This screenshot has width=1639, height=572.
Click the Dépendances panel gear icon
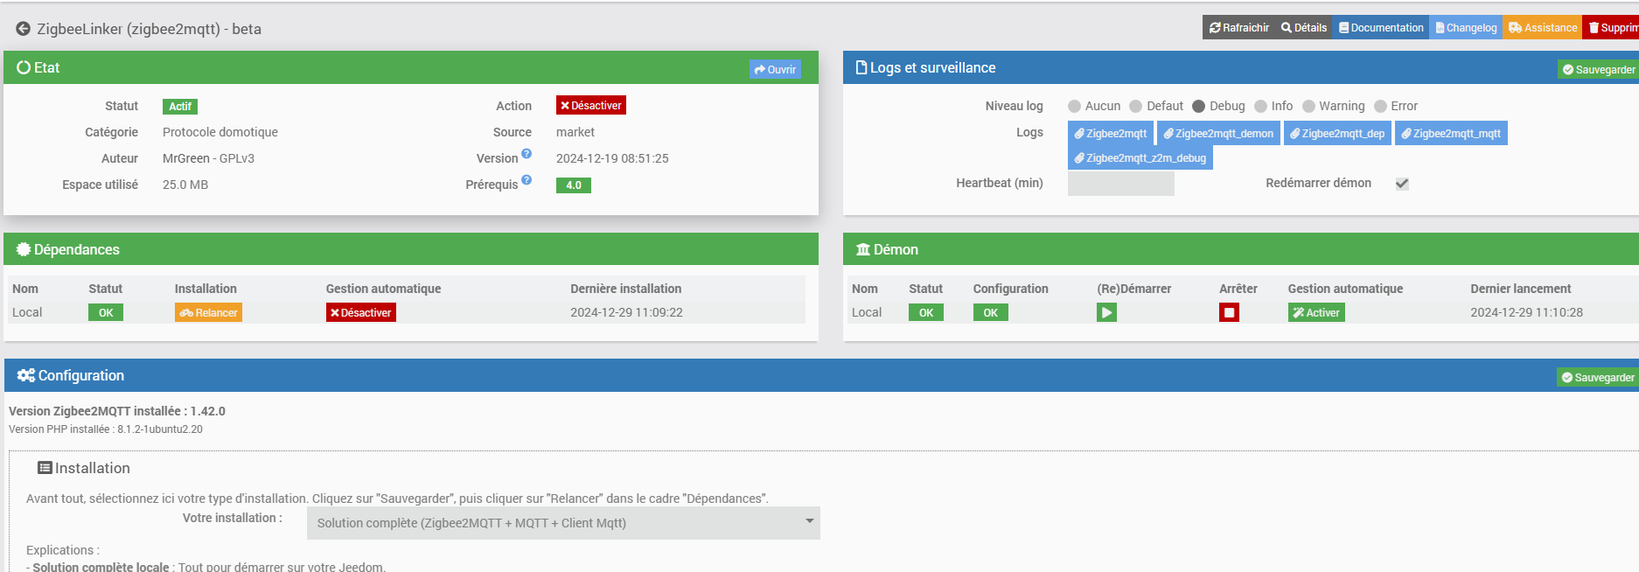click(x=24, y=249)
